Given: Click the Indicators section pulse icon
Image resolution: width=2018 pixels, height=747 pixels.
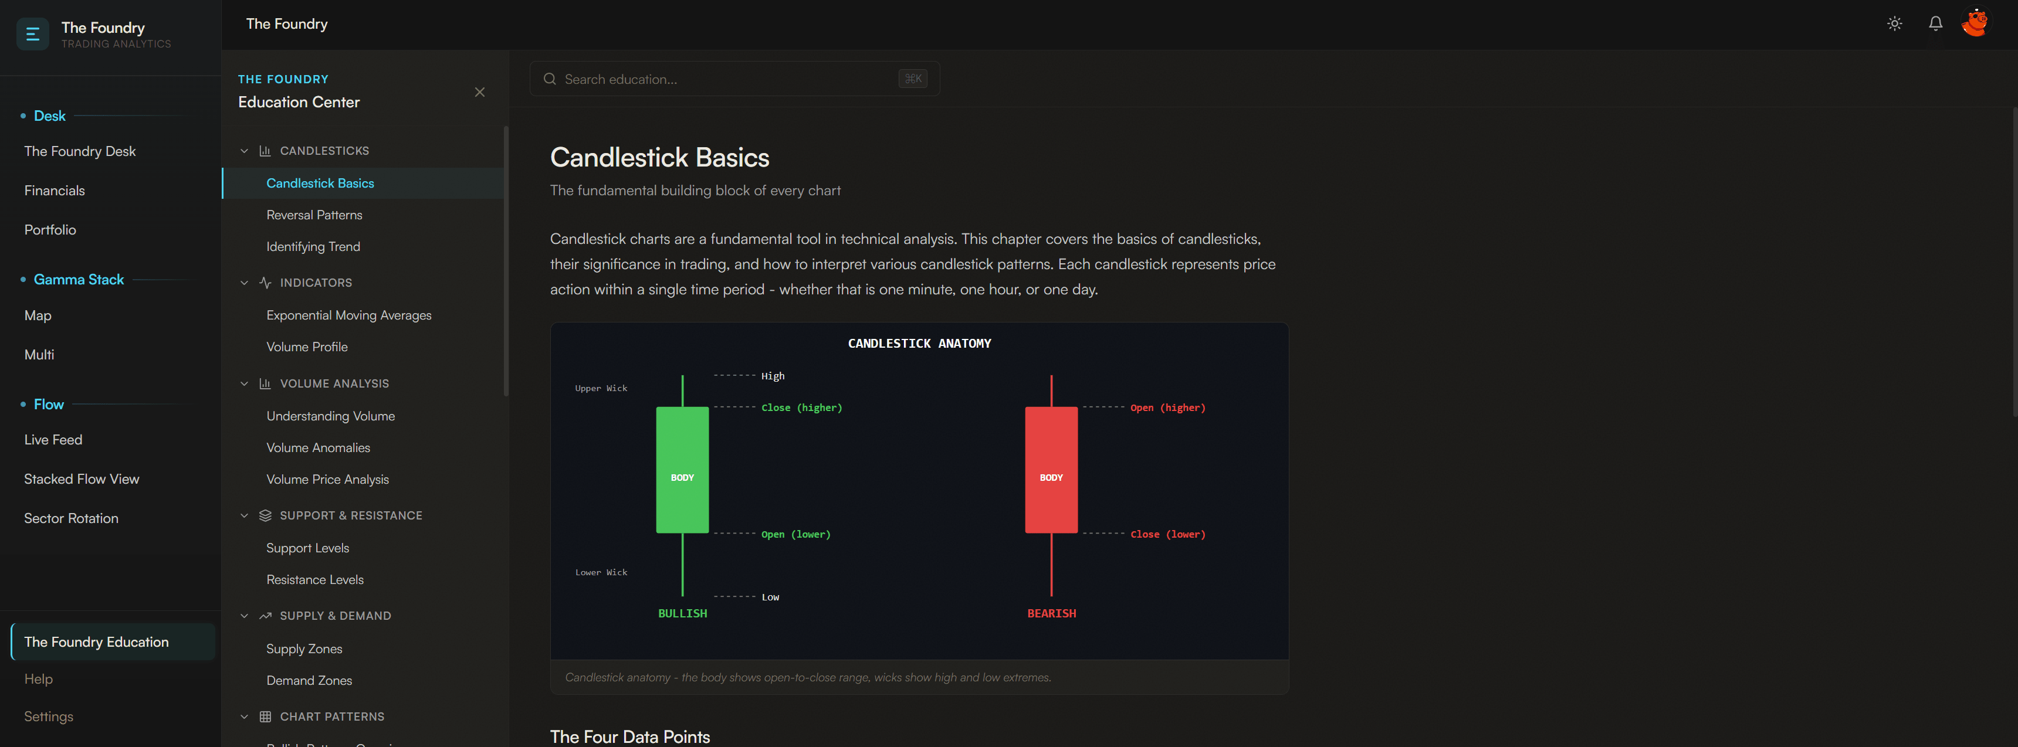Looking at the screenshot, I should [266, 283].
